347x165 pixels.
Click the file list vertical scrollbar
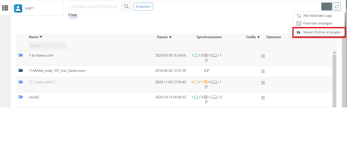[x=334, y=81]
